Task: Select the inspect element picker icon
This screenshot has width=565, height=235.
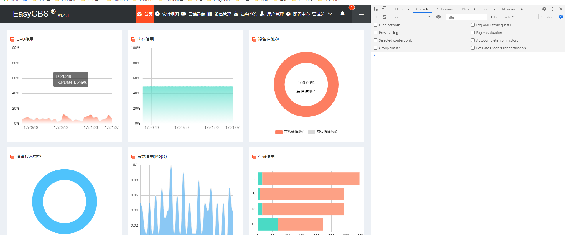Action: (x=376, y=9)
